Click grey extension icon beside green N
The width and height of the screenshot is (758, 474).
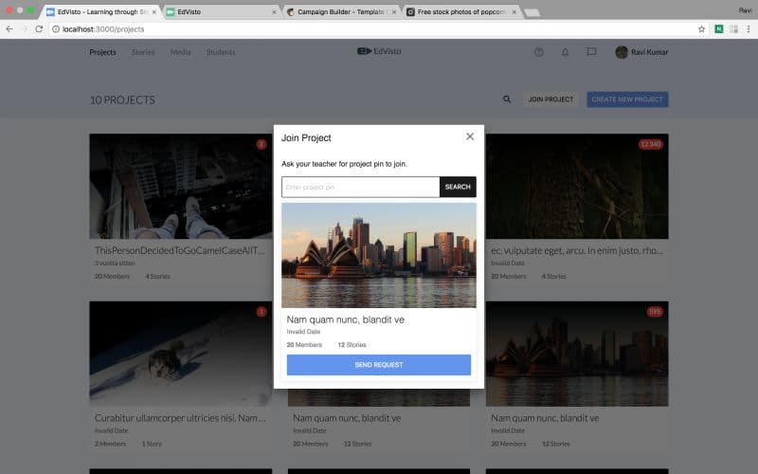[x=733, y=29]
